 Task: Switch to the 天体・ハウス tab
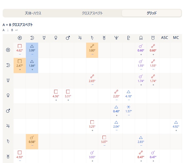(x=33, y=13)
